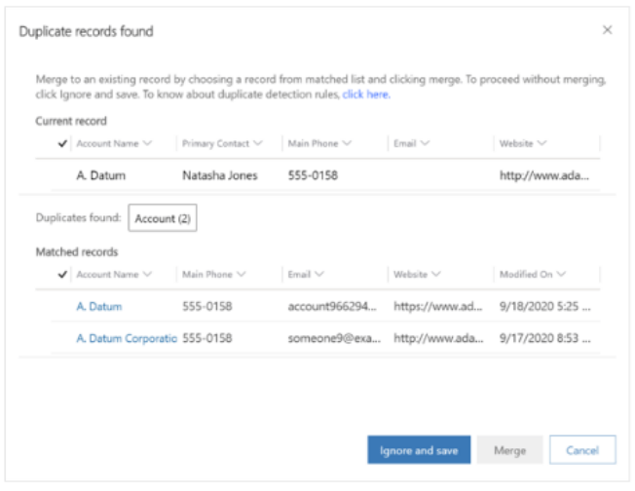Open the A. Datum matched record link
The width and height of the screenshot is (635, 491).
(x=99, y=306)
